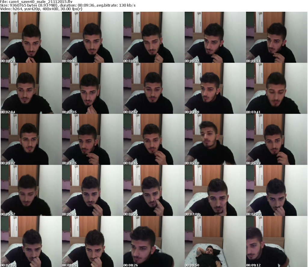
Task: Choose the last frame at 00:09:12
Action: (x=277, y=241)
